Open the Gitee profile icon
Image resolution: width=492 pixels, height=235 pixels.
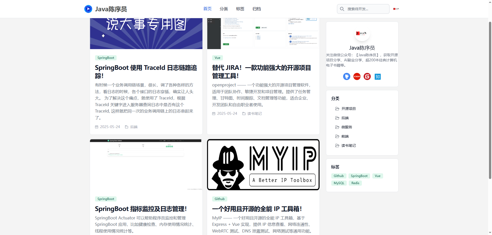coord(367,76)
